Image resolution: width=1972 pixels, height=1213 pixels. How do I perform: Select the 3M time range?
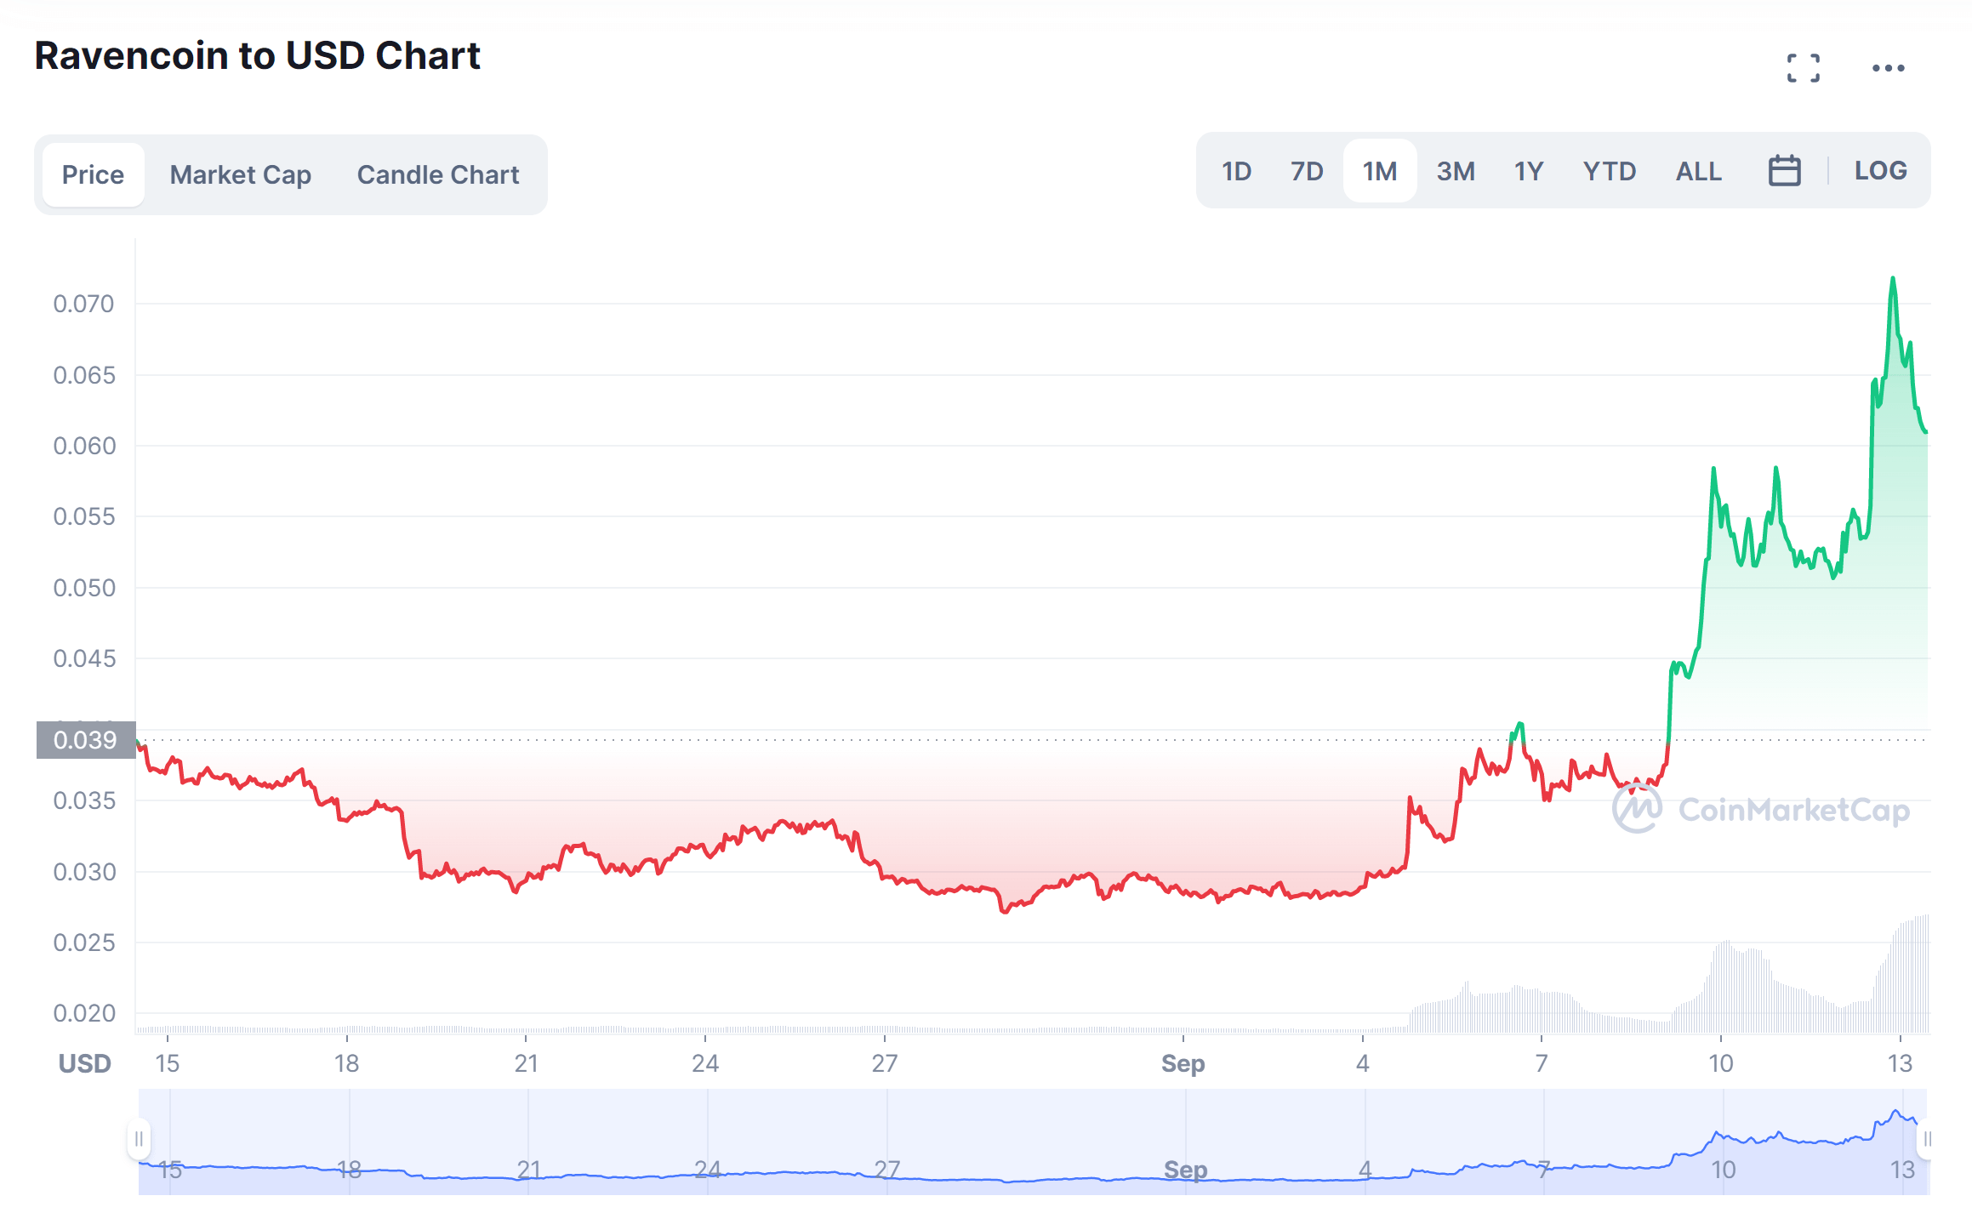point(1456,171)
